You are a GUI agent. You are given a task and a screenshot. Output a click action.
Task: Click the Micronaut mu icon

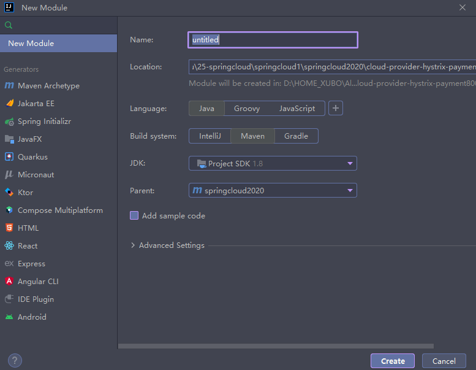(x=9, y=175)
